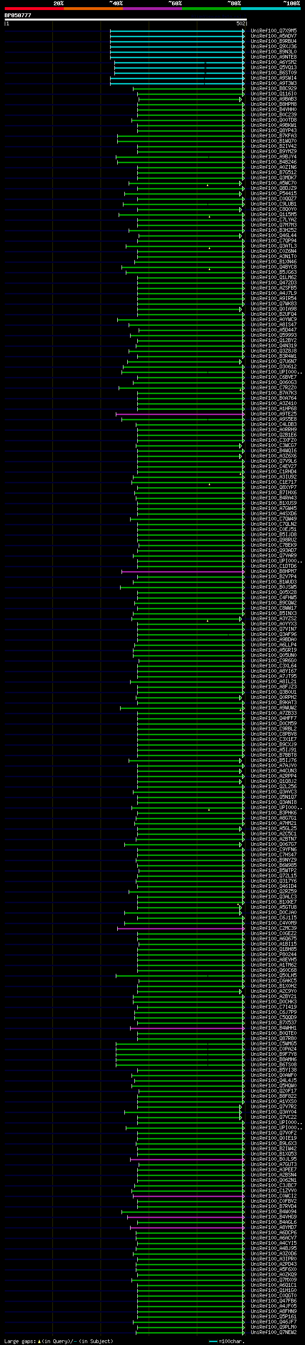Select hit label UniRef100_B8HPM7
This screenshot has width=305, height=1345.
274,572
